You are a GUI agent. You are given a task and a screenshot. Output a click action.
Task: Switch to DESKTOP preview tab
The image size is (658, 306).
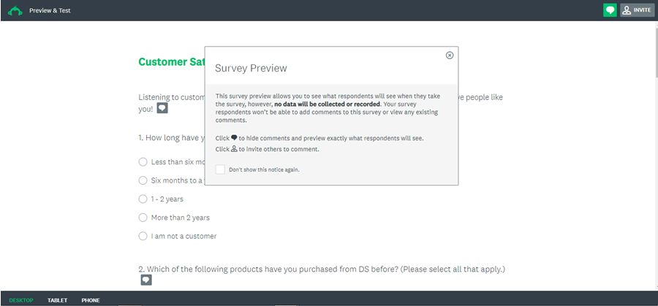point(21,300)
